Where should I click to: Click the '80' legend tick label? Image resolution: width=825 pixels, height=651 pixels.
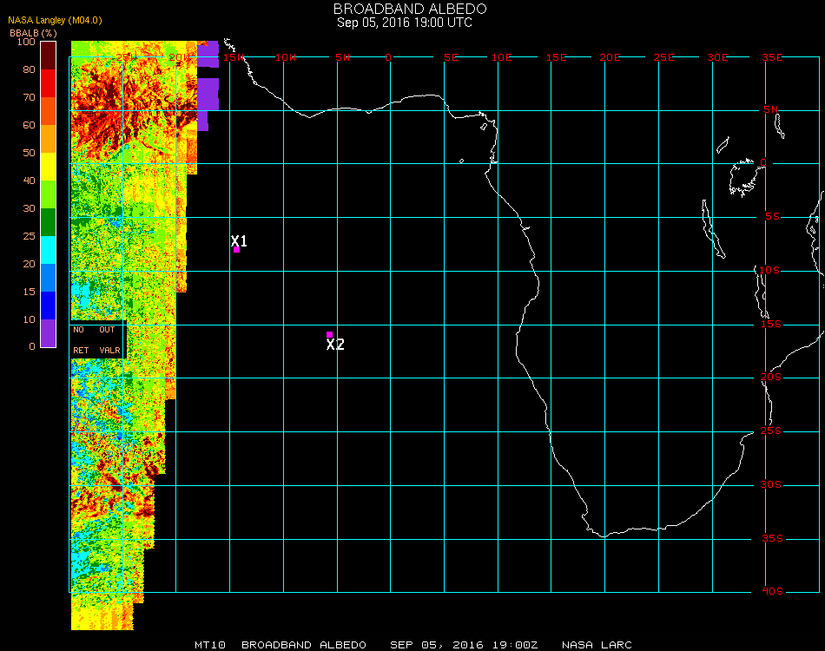[x=29, y=69]
